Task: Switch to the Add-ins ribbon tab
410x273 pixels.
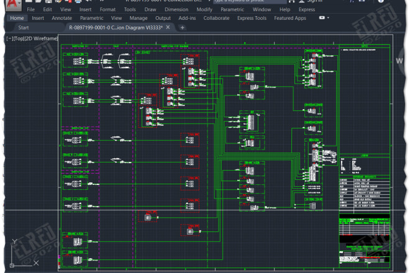Action: coord(187,18)
